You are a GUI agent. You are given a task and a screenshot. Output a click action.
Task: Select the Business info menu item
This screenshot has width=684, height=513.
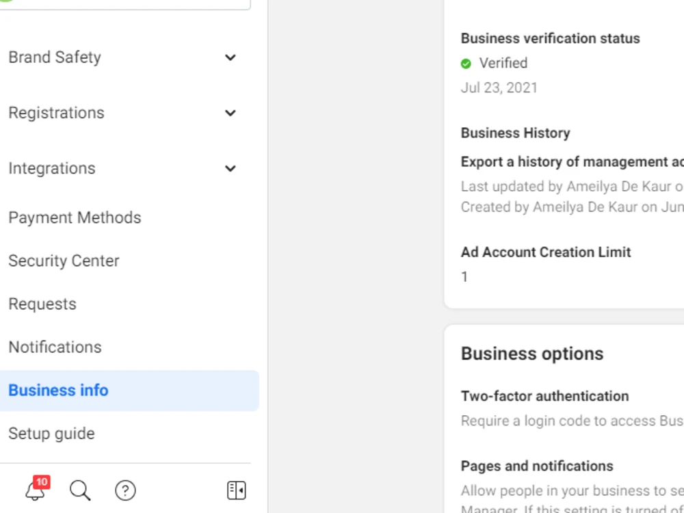coord(129,391)
